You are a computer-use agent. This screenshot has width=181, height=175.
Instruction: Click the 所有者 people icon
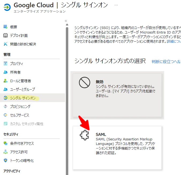[x=5, y=72]
